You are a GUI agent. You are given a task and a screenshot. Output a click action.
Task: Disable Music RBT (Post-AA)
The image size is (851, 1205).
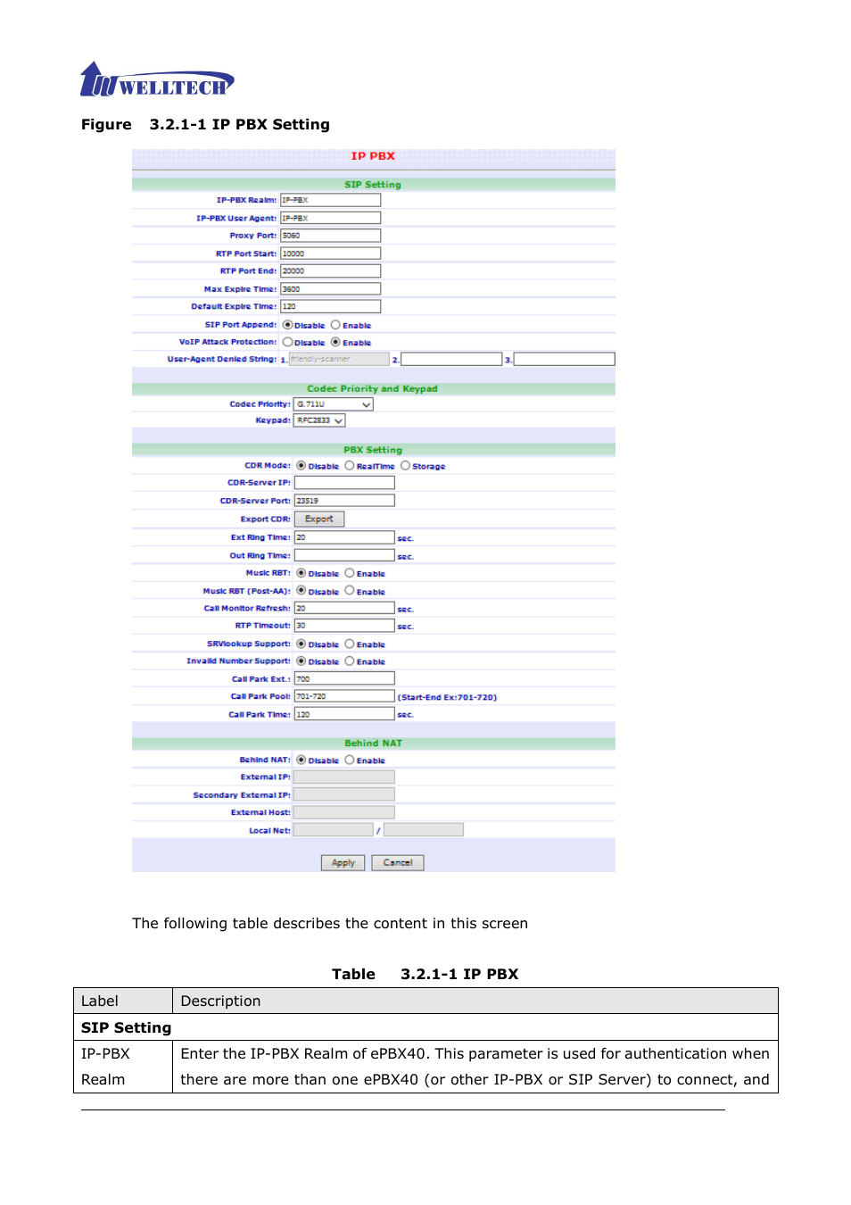click(302, 591)
